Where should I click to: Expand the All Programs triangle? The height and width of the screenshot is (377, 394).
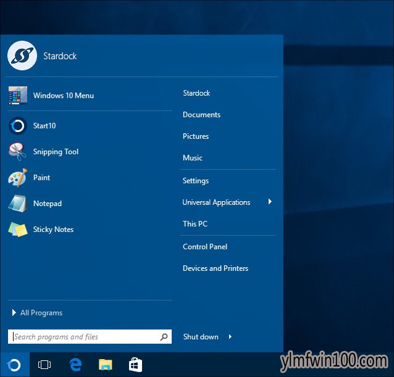(x=14, y=312)
